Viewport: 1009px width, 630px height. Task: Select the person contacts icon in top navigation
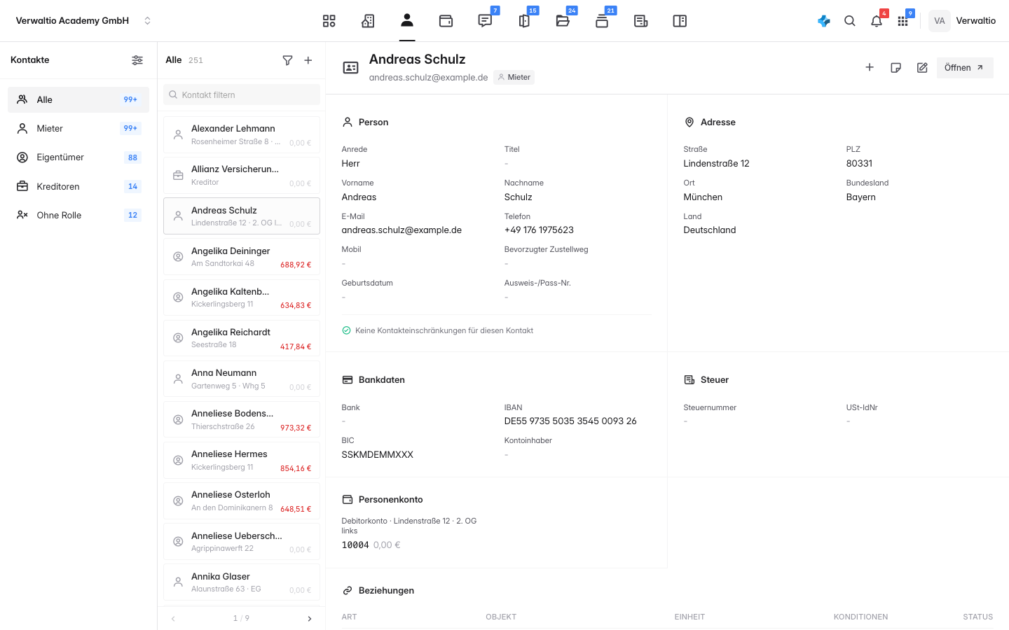pyautogui.click(x=407, y=20)
